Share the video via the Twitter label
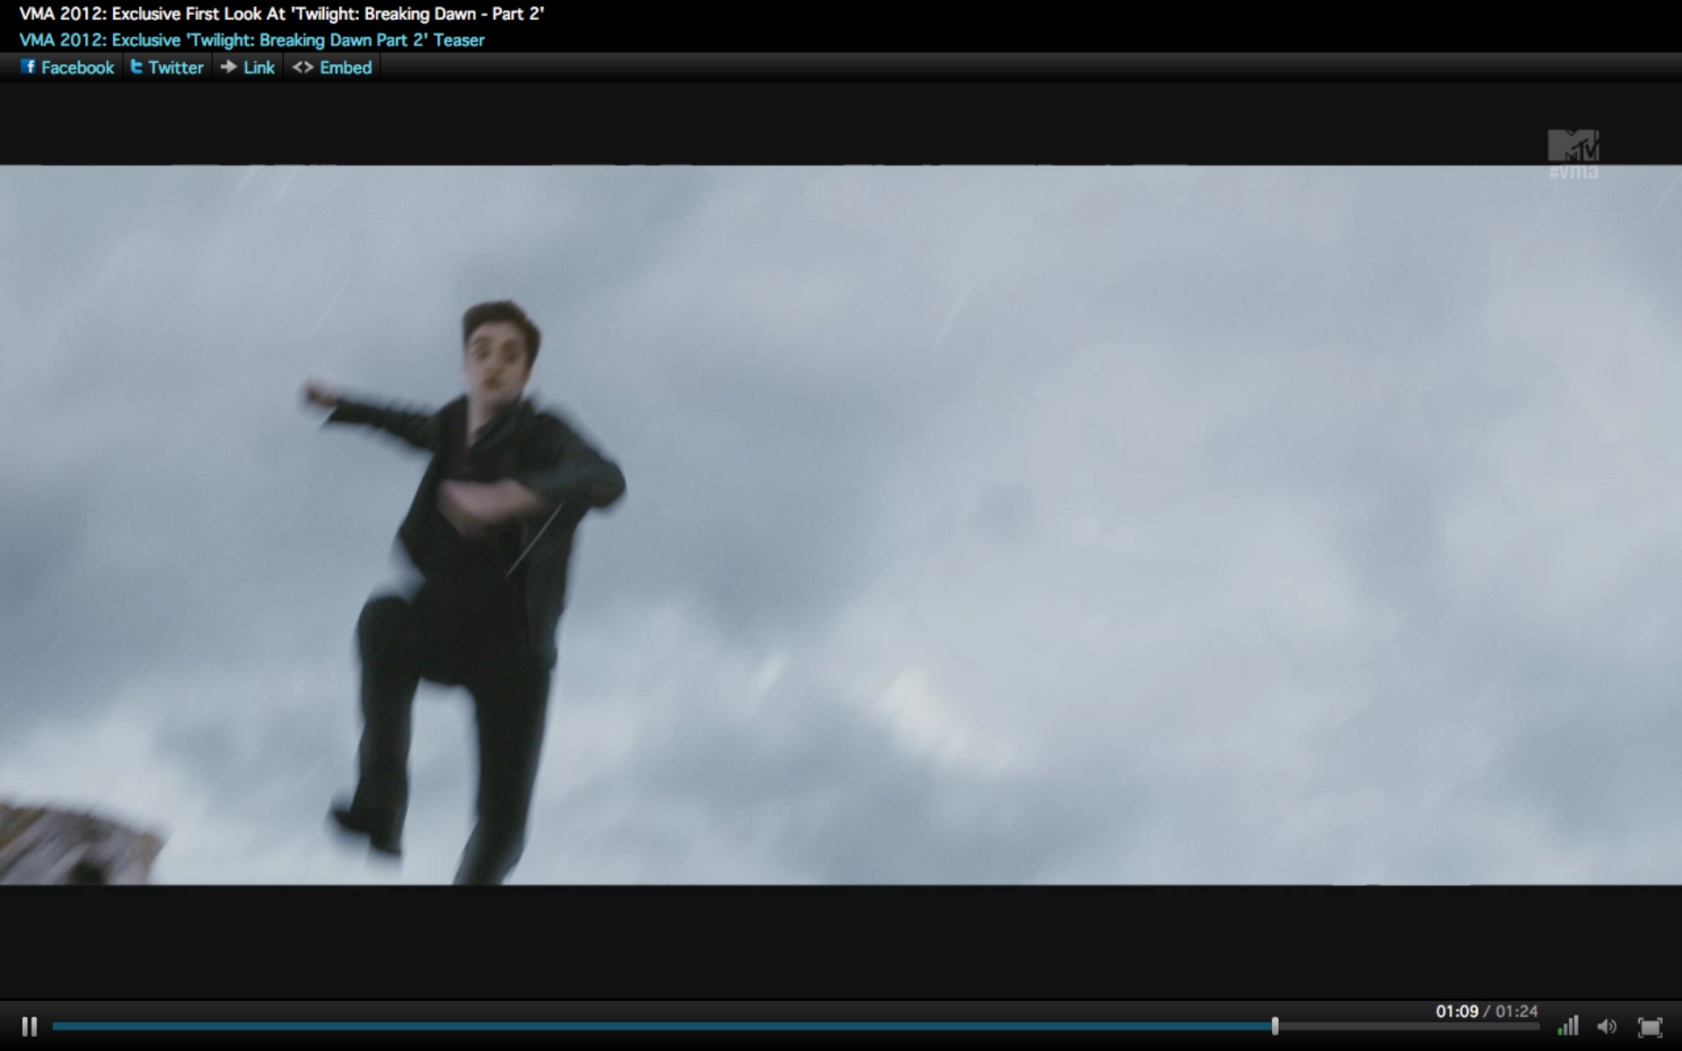This screenshot has height=1051, width=1682. tap(175, 67)
